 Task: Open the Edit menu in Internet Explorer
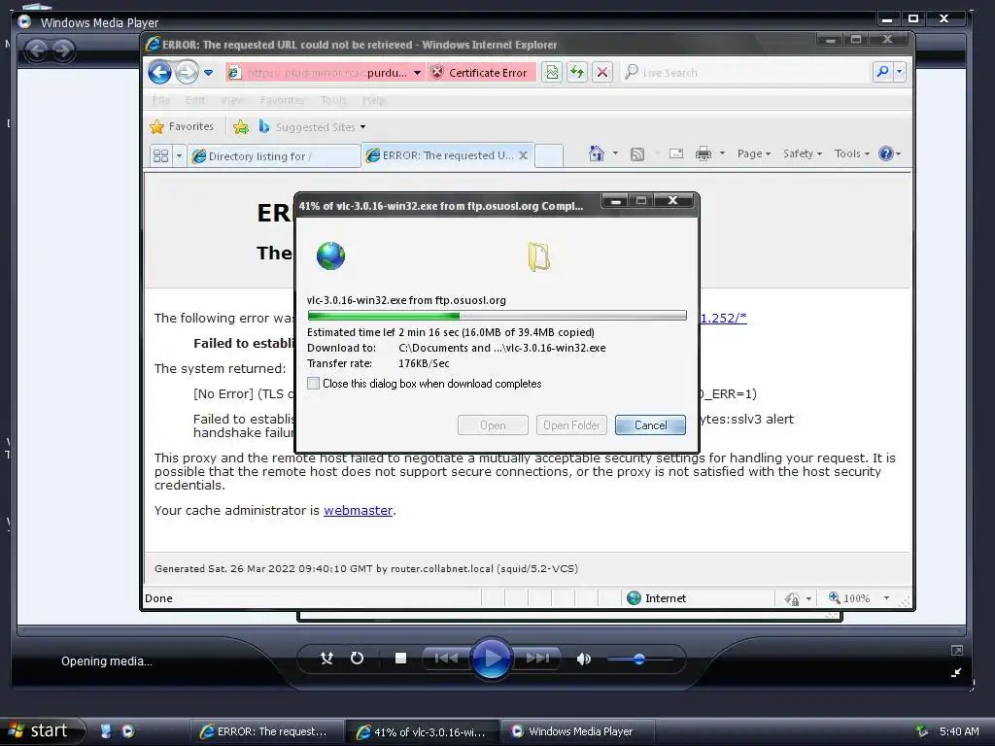click(x=194, y=100)
